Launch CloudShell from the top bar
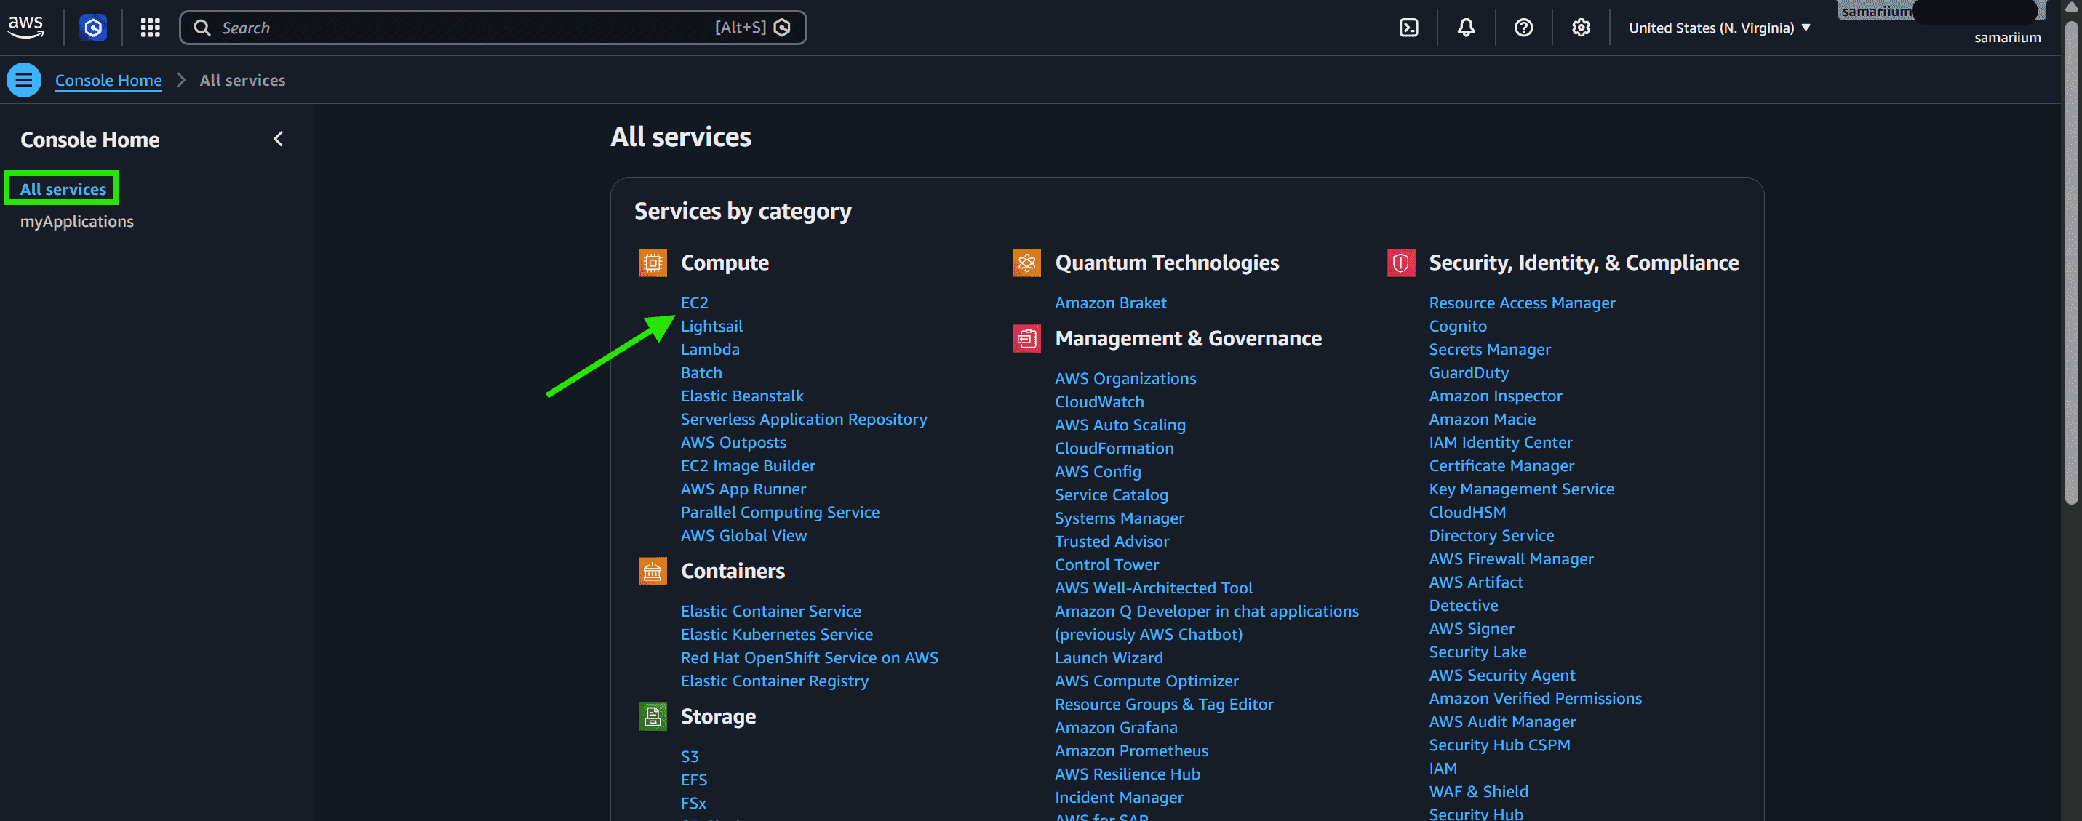2082x821 pixels. point(1409,28)
